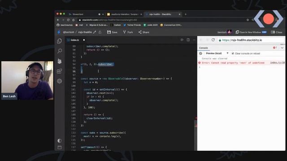Click the @benlesh owner link
Viewport: 287px width, 161px height.
click(x=69, y=32)
